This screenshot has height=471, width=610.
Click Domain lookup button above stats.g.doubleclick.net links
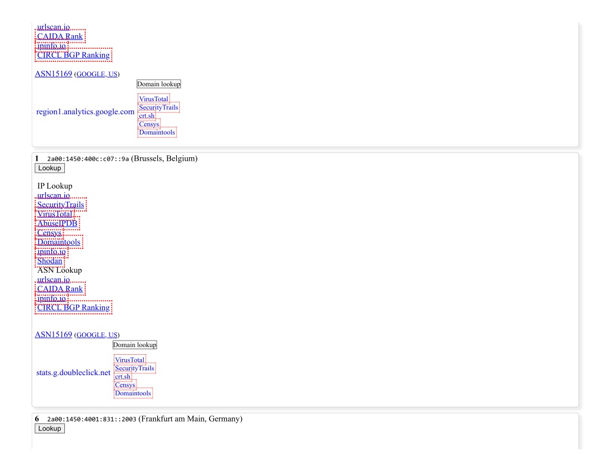[x=135, y=345]
